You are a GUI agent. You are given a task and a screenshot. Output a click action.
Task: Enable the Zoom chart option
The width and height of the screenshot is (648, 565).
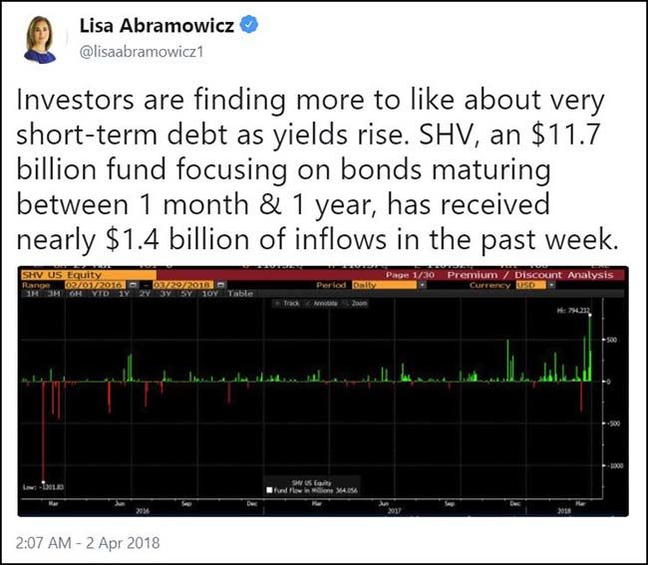(357, 303)
